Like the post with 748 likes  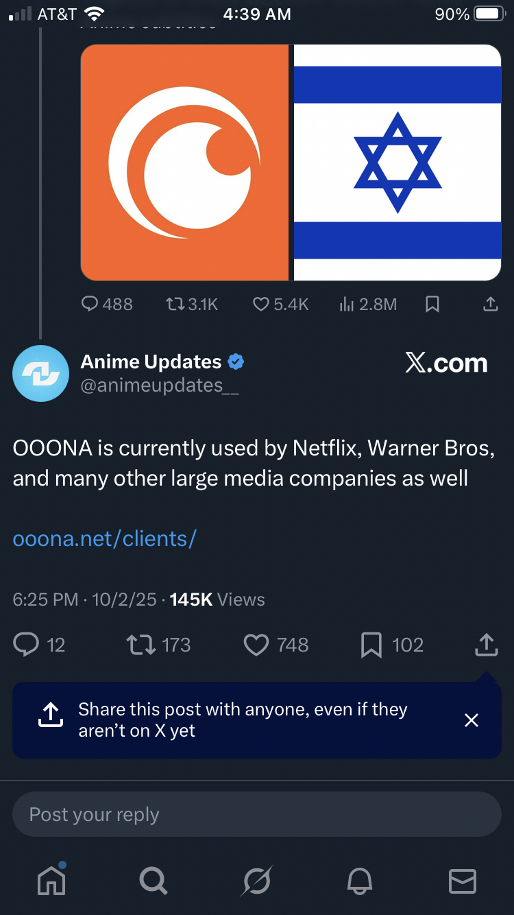[256, 645]
